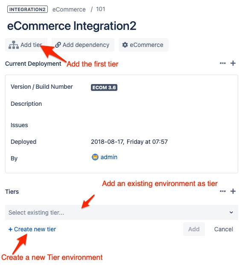
Task: Click the Add dependency button
Action: tap(83, 45)
